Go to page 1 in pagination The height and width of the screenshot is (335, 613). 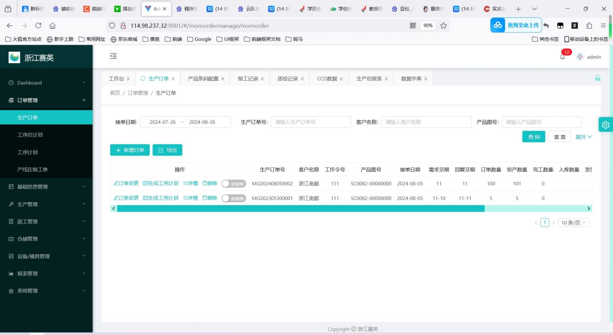(545, 222)
